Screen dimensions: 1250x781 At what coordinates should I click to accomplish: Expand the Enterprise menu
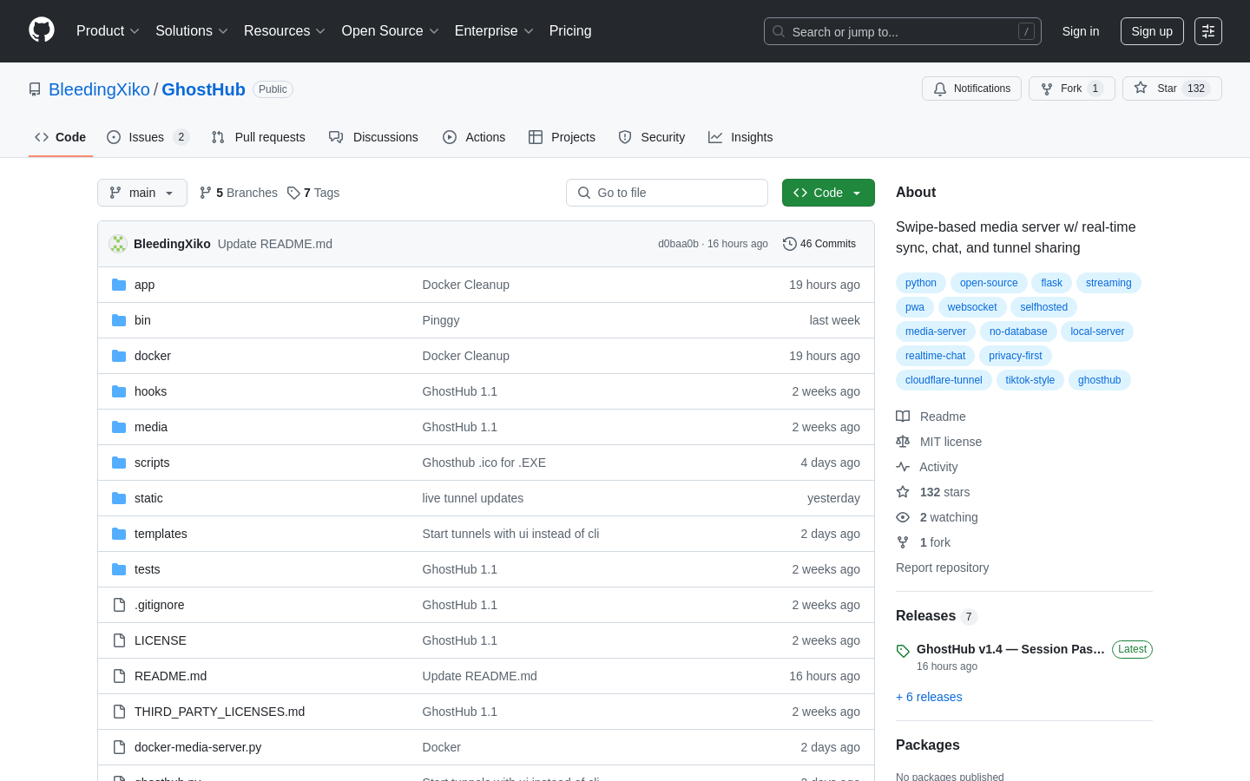coord(494,31)
